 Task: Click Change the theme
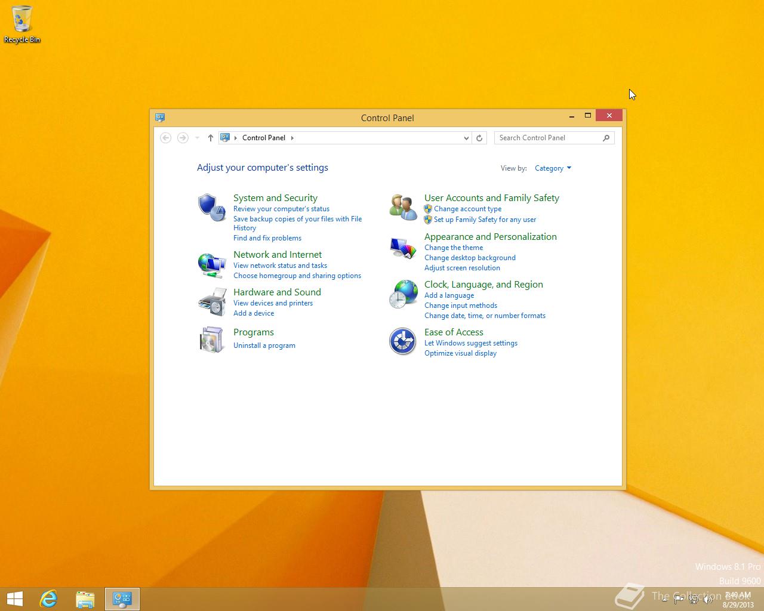(454, 248)
